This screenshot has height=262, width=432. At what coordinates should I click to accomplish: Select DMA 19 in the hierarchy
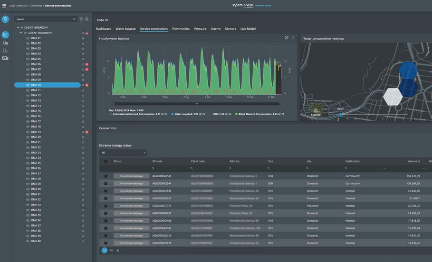(x=36, y=132)
